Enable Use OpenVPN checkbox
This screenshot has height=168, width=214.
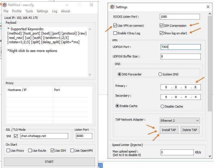tap(72, 151)
